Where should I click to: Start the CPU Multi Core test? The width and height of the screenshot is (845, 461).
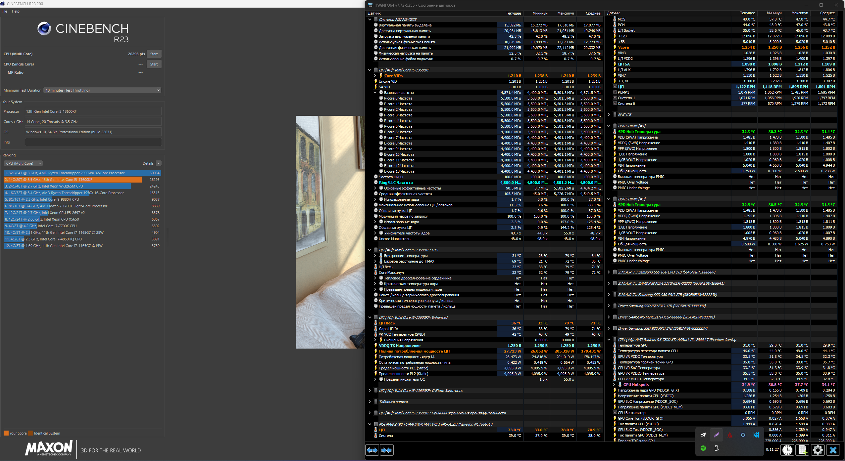coord(154,54)
